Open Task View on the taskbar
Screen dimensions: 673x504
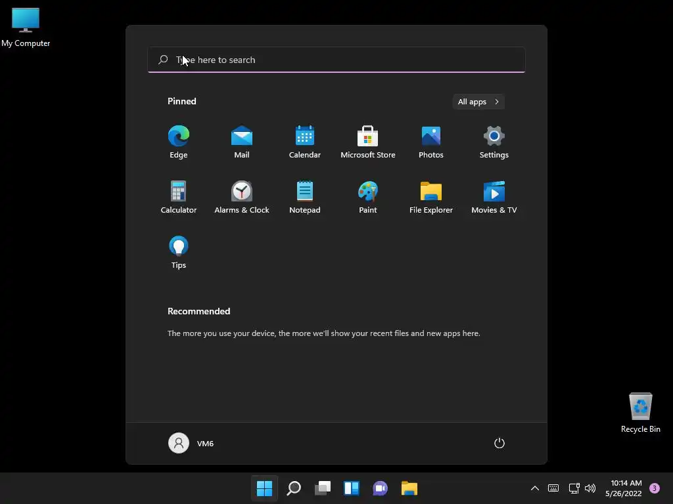point(322,488)
